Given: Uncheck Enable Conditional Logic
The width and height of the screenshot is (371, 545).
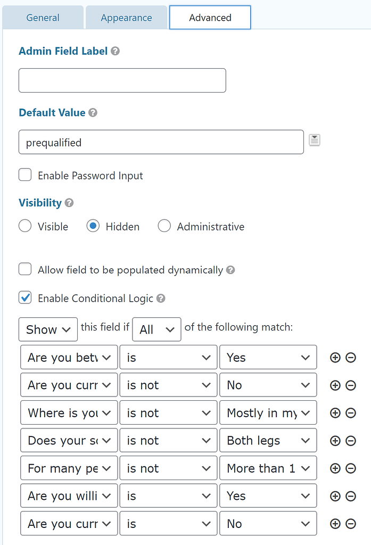Looking at the screenshot, I should 25,298.
